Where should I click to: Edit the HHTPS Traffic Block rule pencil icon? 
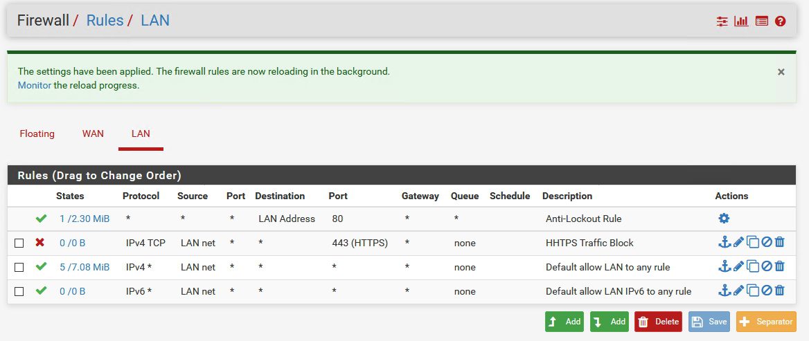738,243
